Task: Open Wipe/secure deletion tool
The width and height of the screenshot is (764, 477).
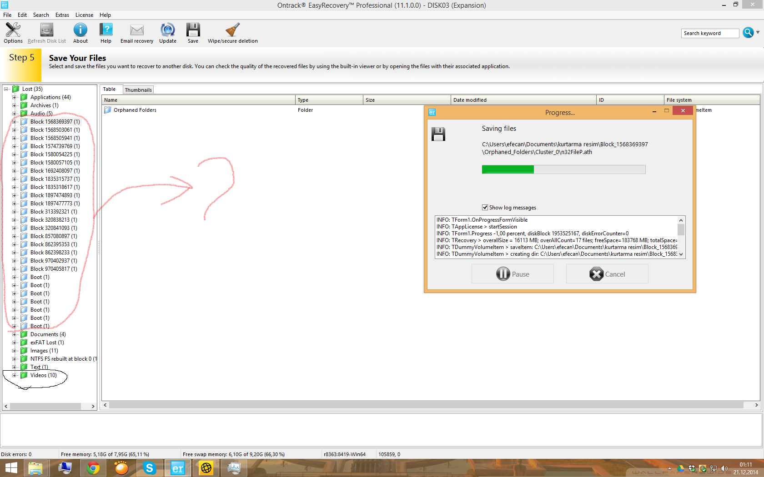Action: [x=233, y=33]
